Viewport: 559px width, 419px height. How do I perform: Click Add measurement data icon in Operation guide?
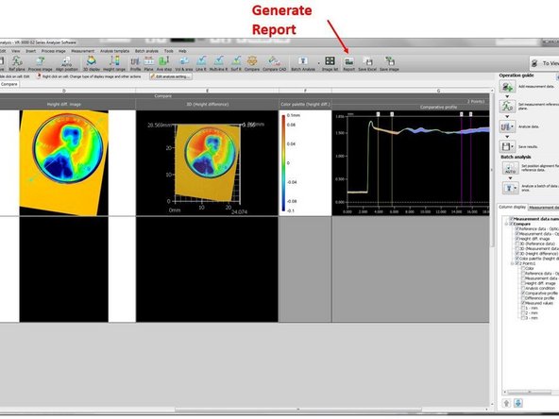tap(506, 87)
